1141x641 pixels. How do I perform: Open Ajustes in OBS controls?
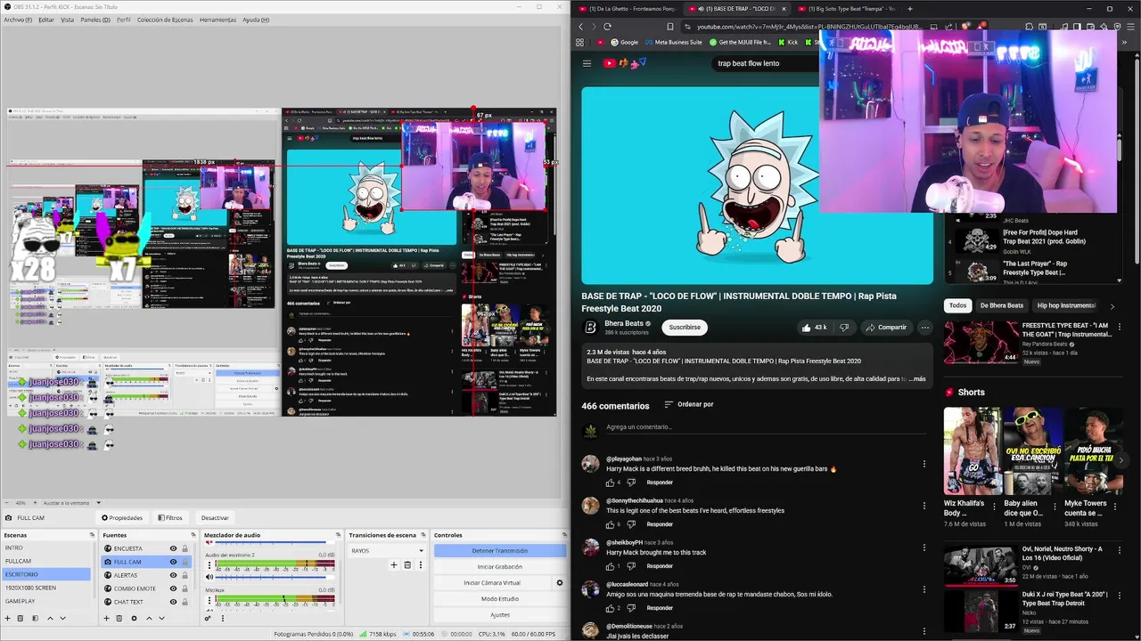[500, 614]
